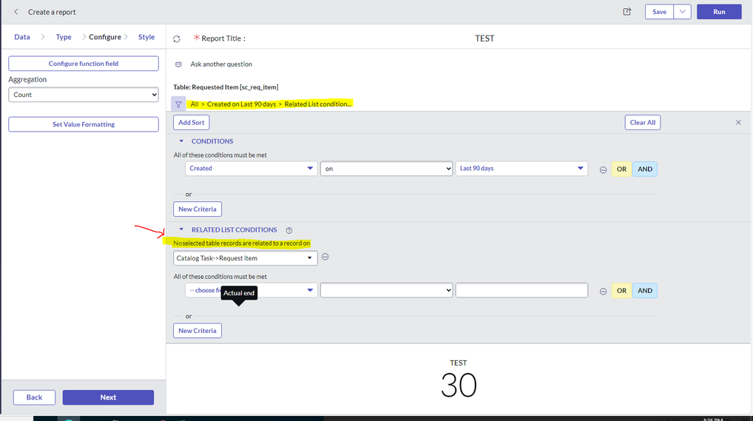Click Clear All filters
The height and width of the screenshot is (421, 753).
[x=643, y=123]
